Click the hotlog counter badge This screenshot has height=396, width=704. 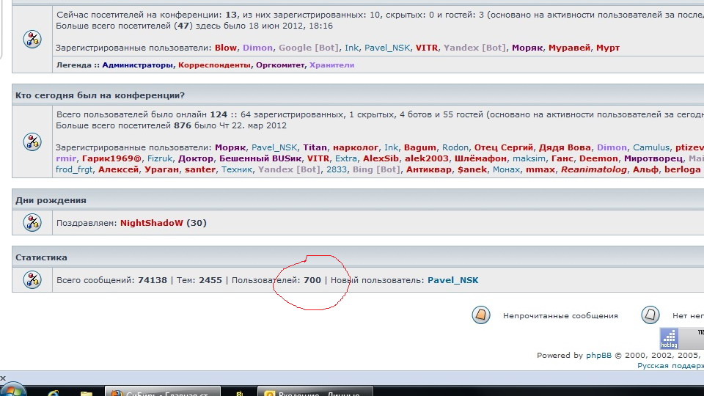point(669,338)
